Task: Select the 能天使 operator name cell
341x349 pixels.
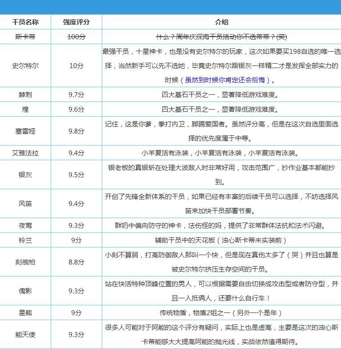Action: 25,334
